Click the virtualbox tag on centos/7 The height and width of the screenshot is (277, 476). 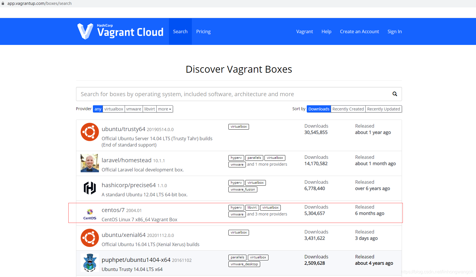[270, 207]
